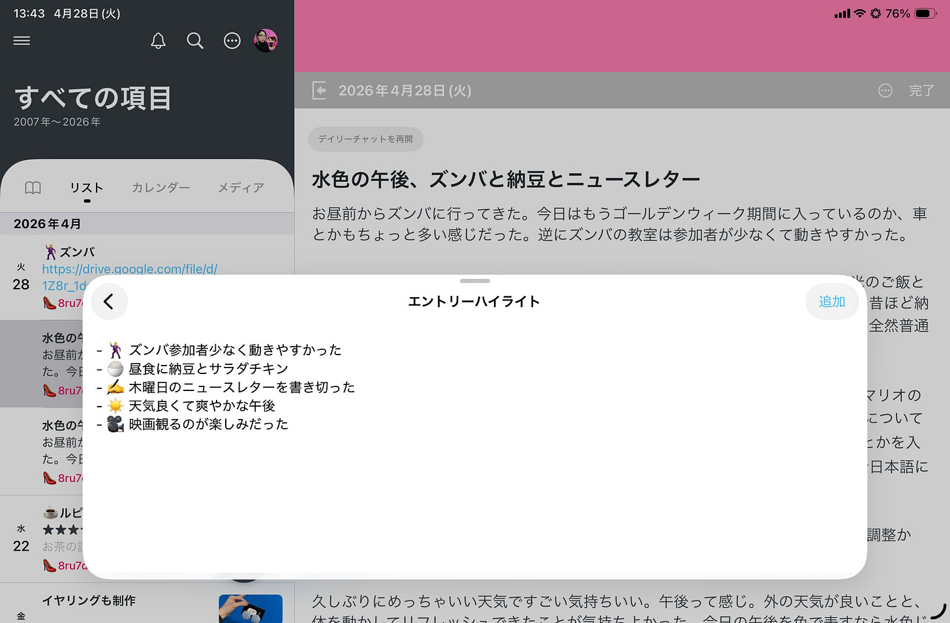Viewport: 950px width, 623px height.
Task: Go back from エントリーハイライト sheet
Action: point(109,301)
